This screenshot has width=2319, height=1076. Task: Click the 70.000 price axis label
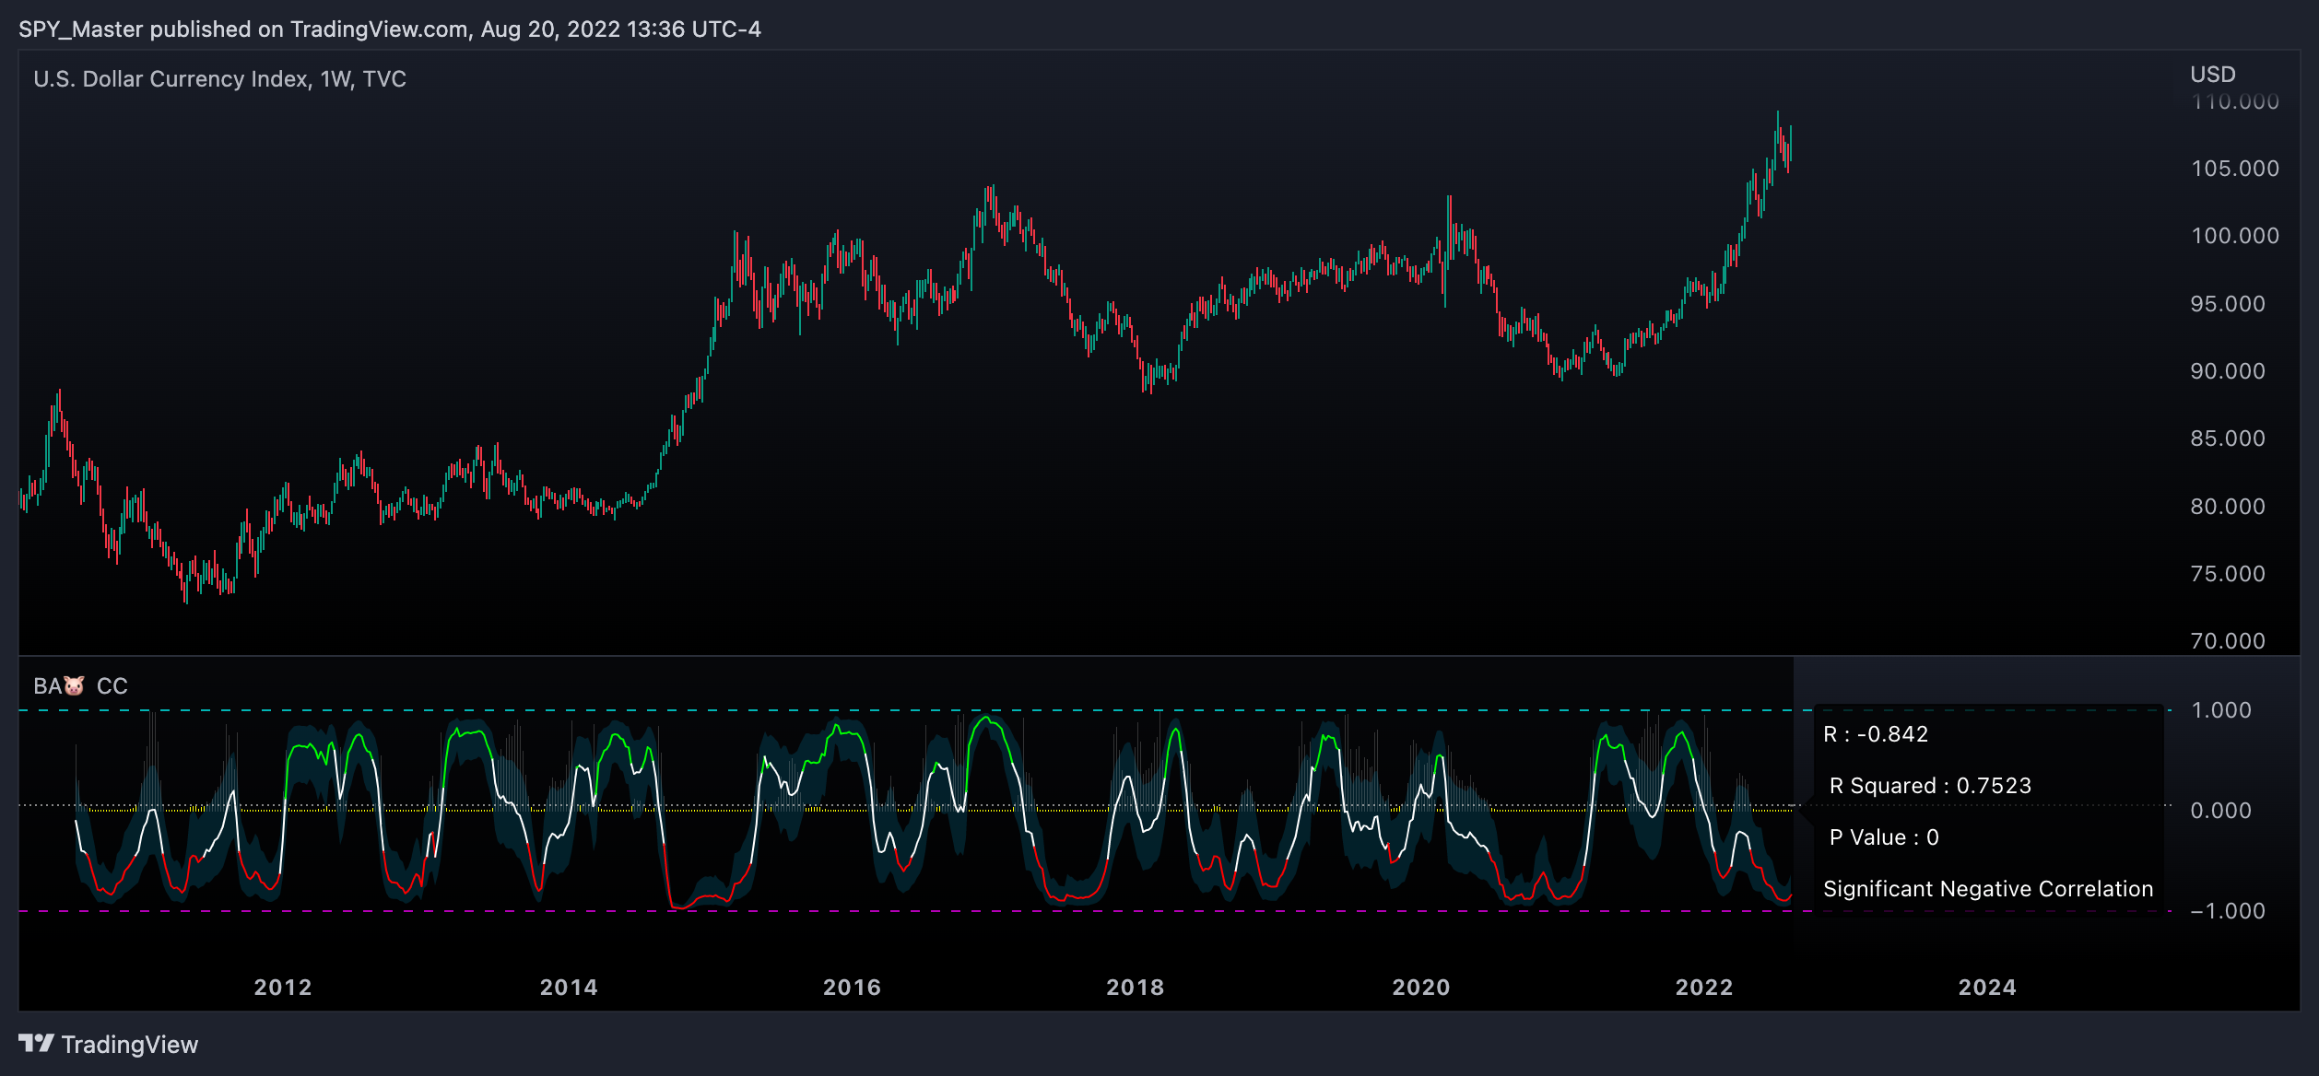(2228, 641)
